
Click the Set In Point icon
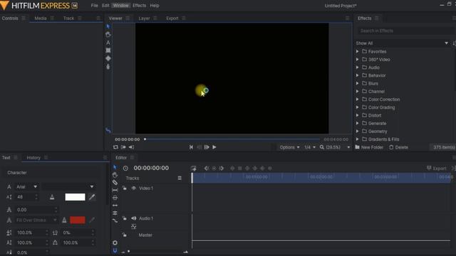[123, 147]
